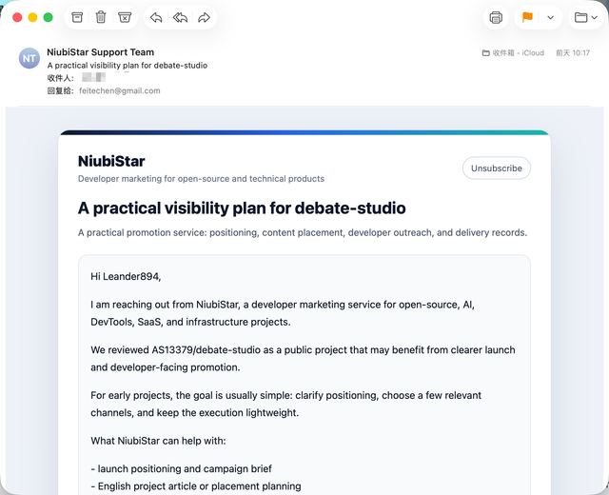Click the NiubiStar brand heading in email

tap(111, 161)
